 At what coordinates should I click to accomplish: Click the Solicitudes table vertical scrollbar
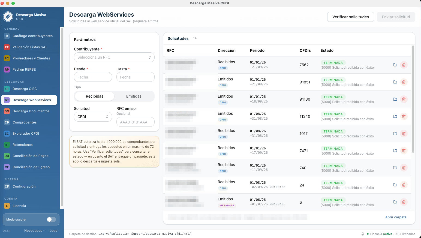tap(413, 99)
